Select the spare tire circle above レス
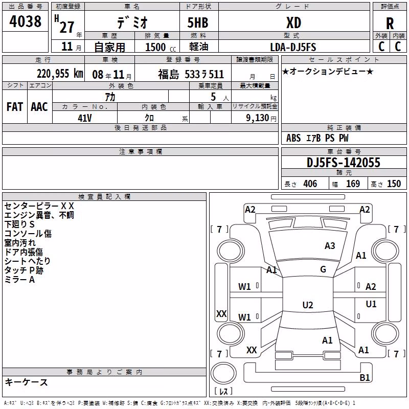 coord(223,373)
